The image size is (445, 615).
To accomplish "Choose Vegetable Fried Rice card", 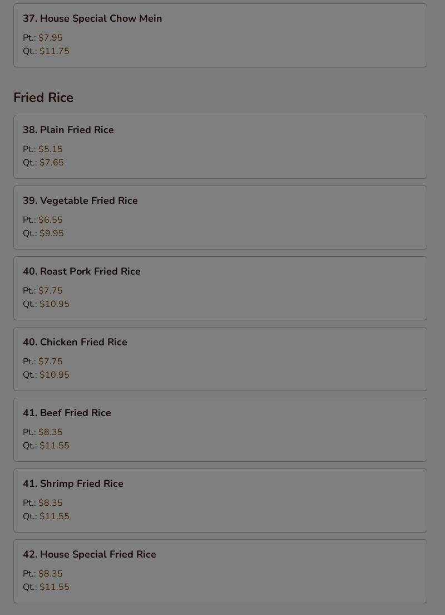I will pos(220,217).
